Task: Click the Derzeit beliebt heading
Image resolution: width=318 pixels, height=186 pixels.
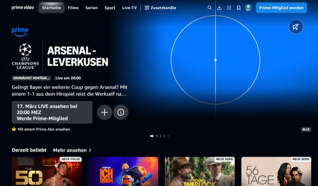Action: point(29,150)
